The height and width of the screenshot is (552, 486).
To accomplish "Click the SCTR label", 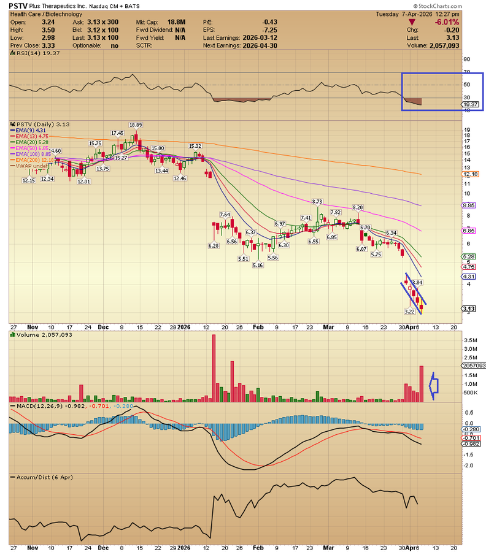I will (144, 46).
